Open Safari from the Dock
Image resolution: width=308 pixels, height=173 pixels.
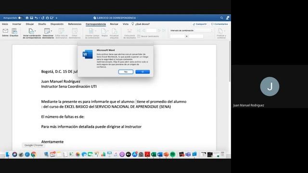(x=27, y=155)
